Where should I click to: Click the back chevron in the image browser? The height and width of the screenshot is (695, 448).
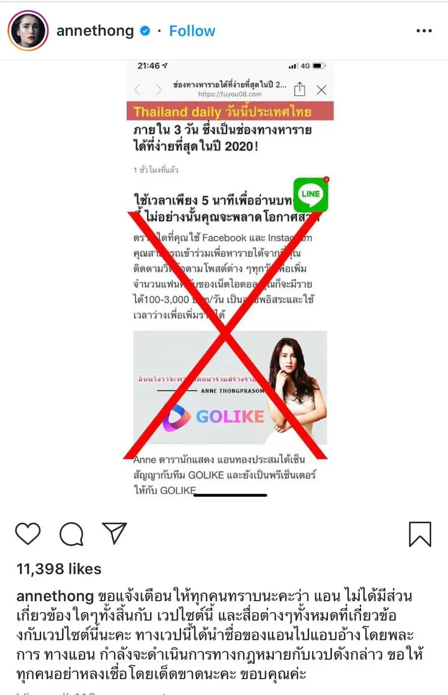pos(137,89)
